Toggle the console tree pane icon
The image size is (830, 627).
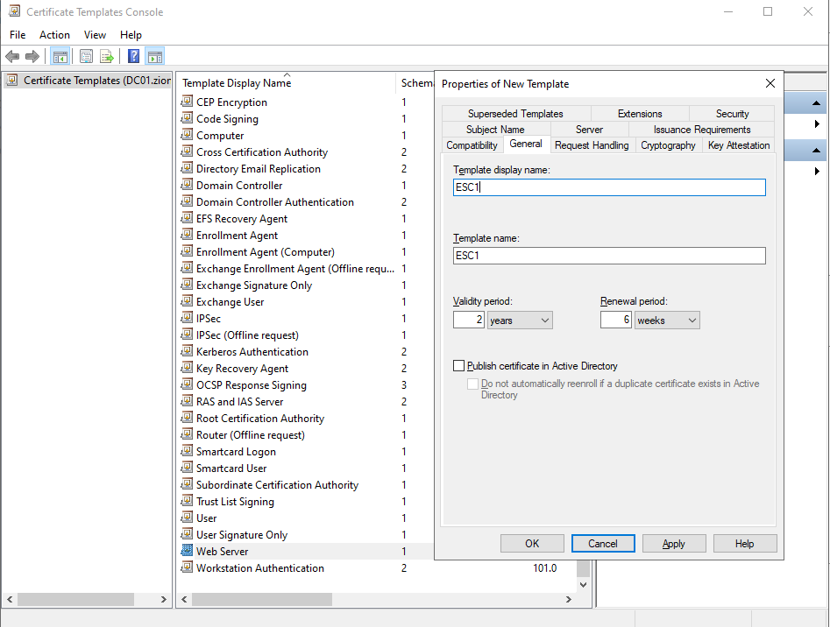click(x=60, y=55)
